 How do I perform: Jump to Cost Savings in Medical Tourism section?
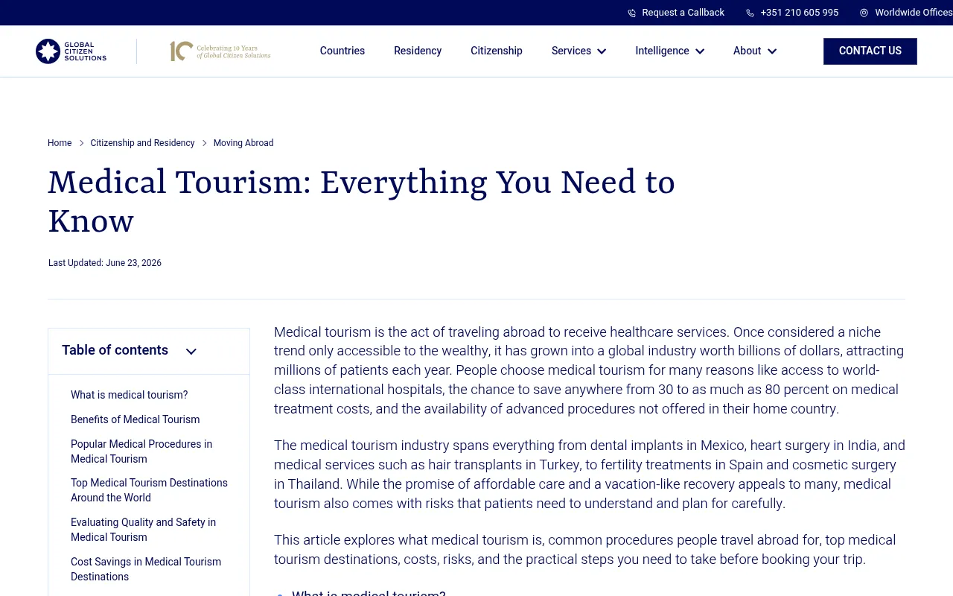point(146,569)
